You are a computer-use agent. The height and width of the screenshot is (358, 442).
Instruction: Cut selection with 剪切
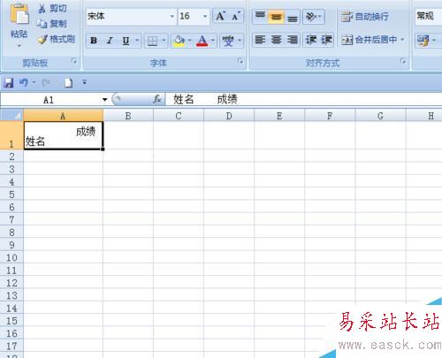tap(53, 9)
